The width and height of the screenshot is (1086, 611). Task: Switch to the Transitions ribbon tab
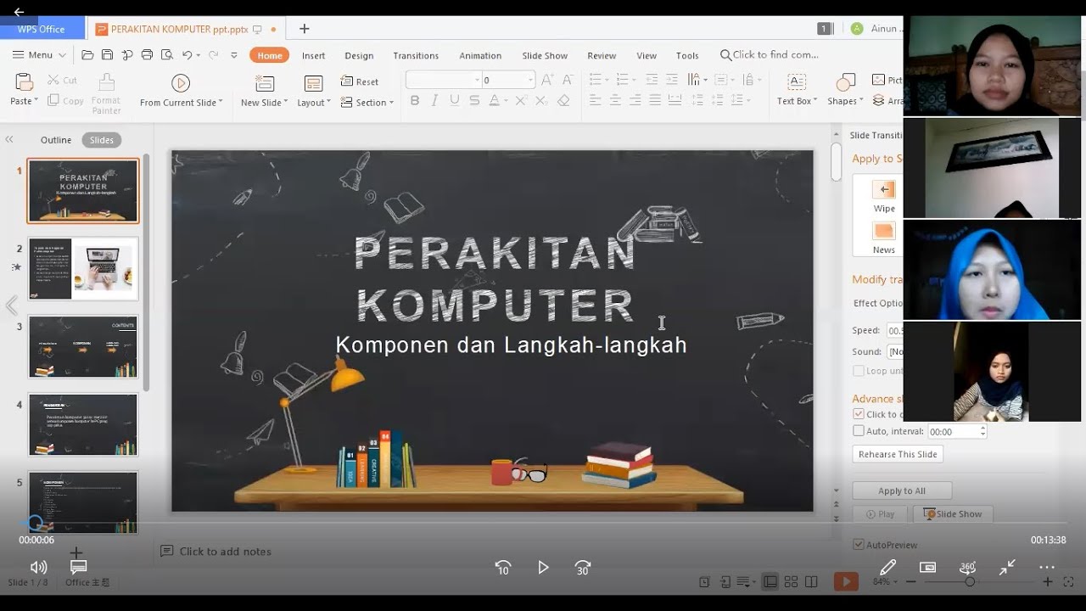click(x=416, y=55)
